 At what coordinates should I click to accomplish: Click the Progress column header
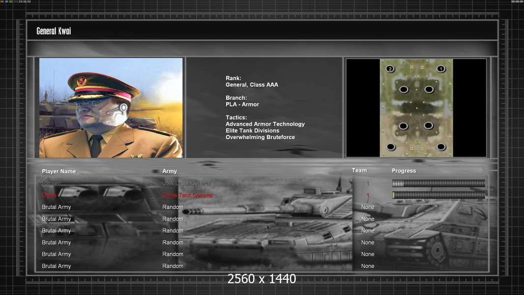pos(404,171)
